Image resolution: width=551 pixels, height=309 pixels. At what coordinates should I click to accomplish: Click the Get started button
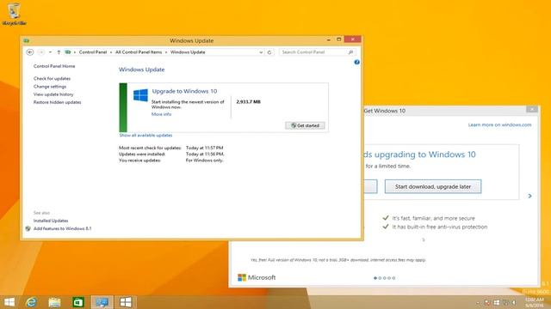[x=305, y=125]
